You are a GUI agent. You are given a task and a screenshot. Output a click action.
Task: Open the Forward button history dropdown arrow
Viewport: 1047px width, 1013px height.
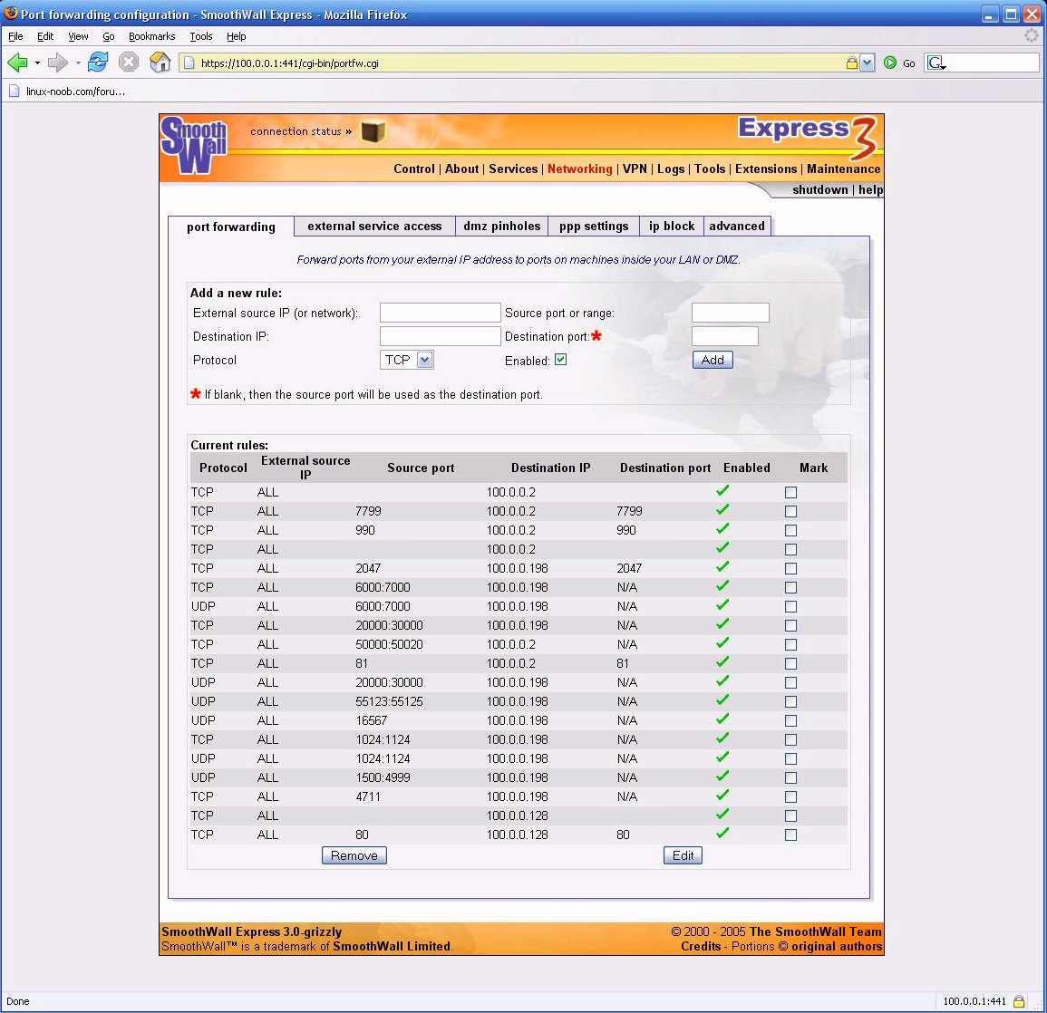point(77,63)
